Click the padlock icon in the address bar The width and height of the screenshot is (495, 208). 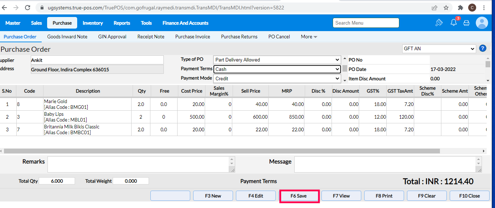tap(42, 8)
